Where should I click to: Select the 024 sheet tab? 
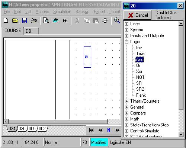point(12,129)
